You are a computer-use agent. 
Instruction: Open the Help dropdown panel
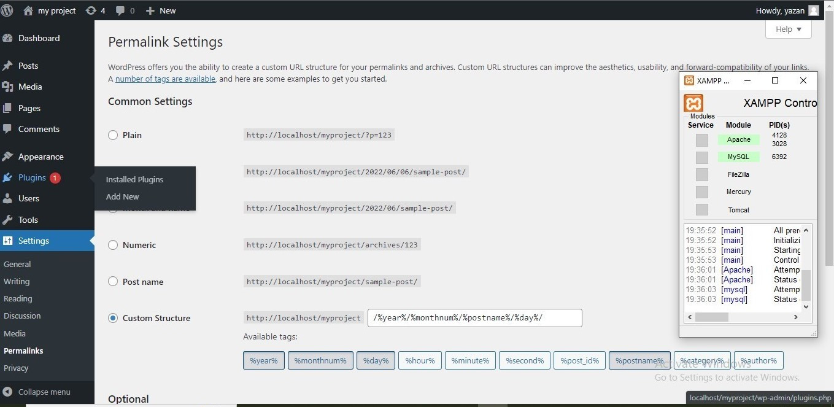pyautogui.click(x=787, y=29)
